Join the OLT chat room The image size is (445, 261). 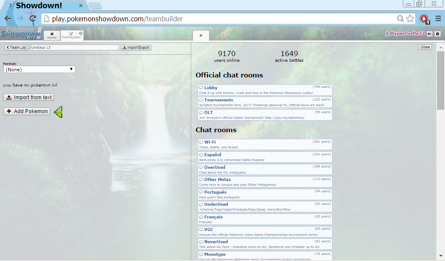click(x=265, y=115)
